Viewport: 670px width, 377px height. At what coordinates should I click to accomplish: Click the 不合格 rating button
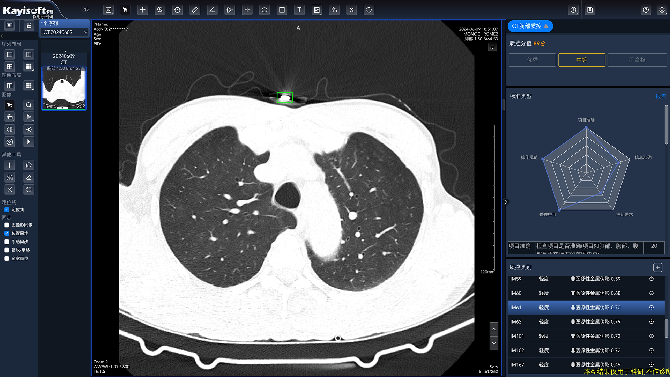click(637, 60)
